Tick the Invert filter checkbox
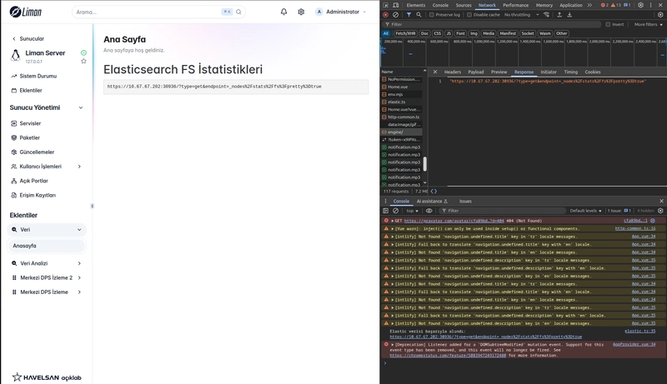Screen dimensions: 667x384 pyautogui.click(x=608, y=24)
